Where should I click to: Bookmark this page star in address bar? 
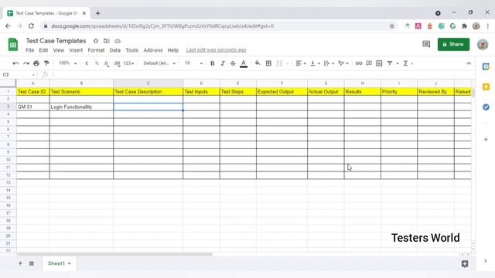point(392,26)
